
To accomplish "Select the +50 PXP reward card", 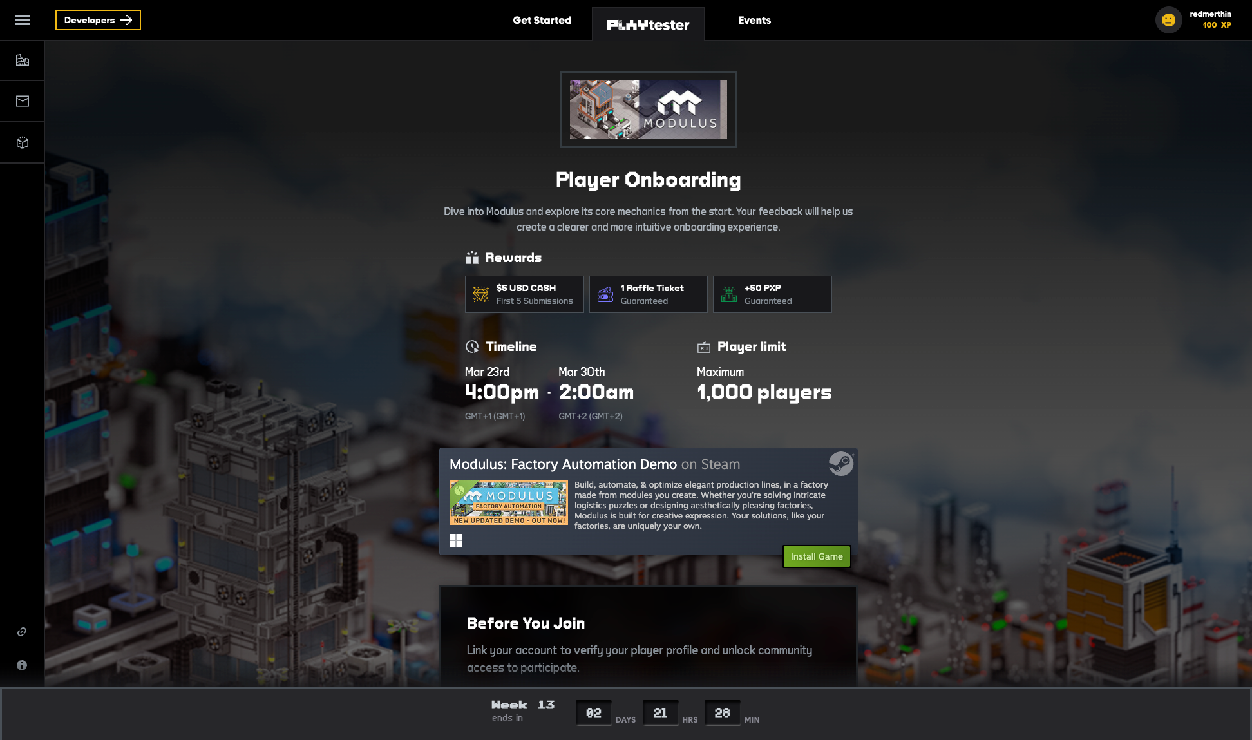I will 772,294.
